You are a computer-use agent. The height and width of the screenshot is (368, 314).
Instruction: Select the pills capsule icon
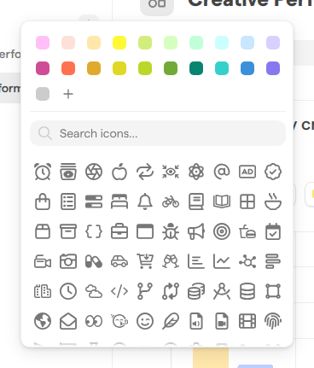pos(94,261)
